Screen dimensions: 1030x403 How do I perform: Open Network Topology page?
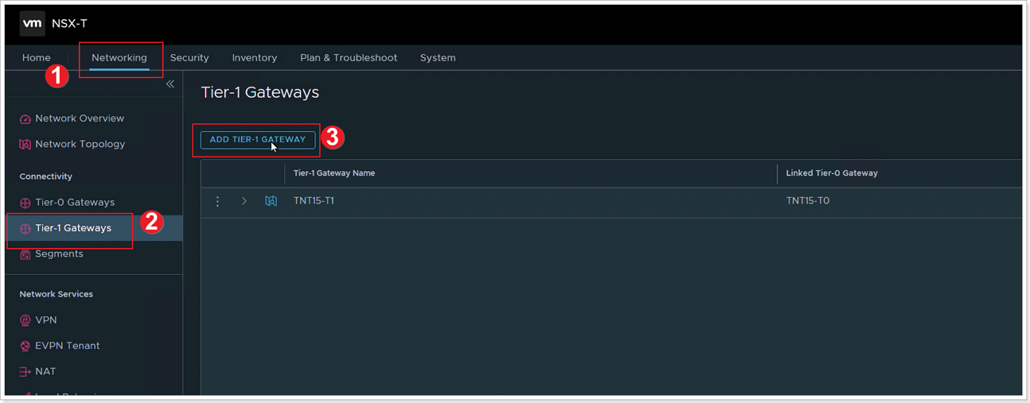[80, 145]
